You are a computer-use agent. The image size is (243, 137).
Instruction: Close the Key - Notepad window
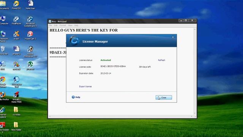[192, 21]
